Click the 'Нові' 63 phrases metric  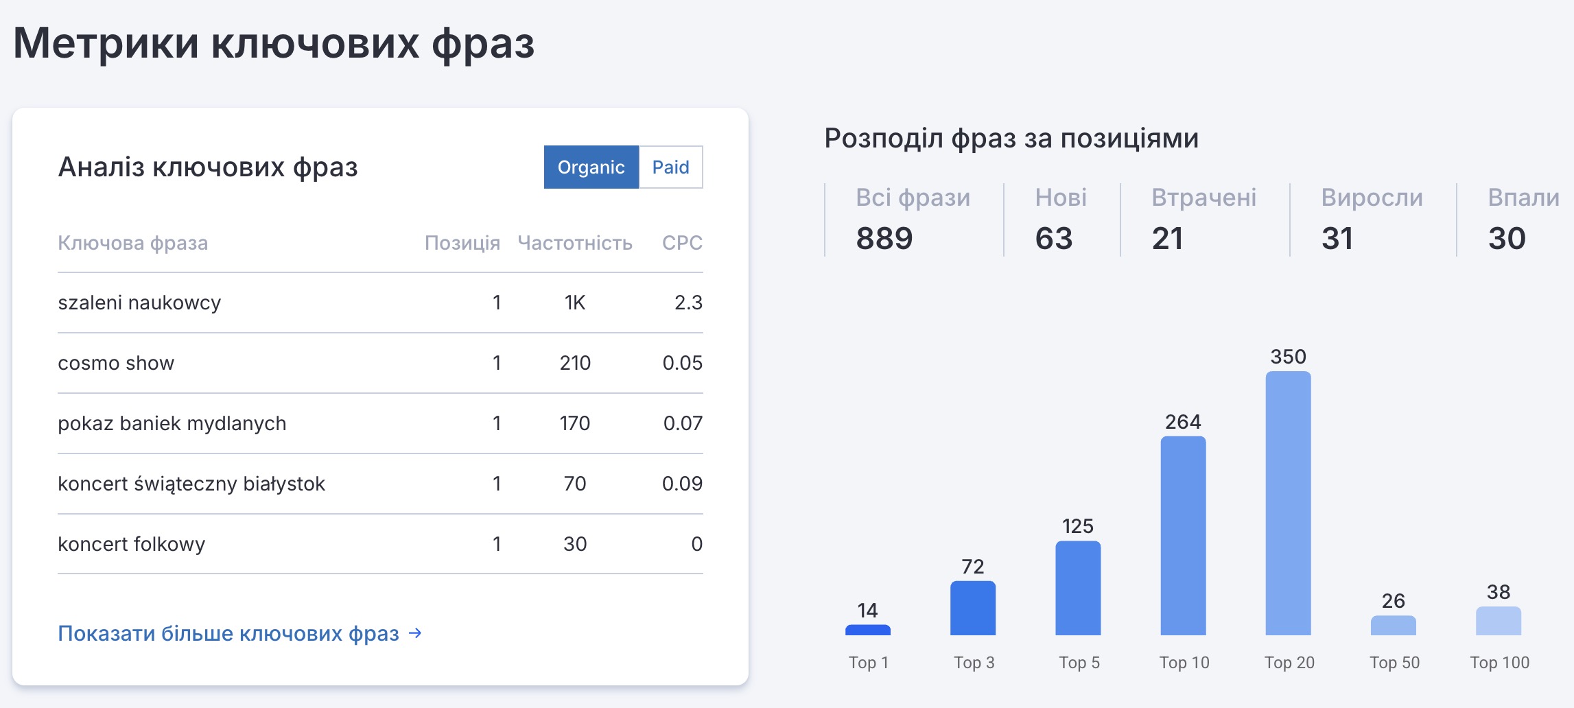[x=1060, y=220]
